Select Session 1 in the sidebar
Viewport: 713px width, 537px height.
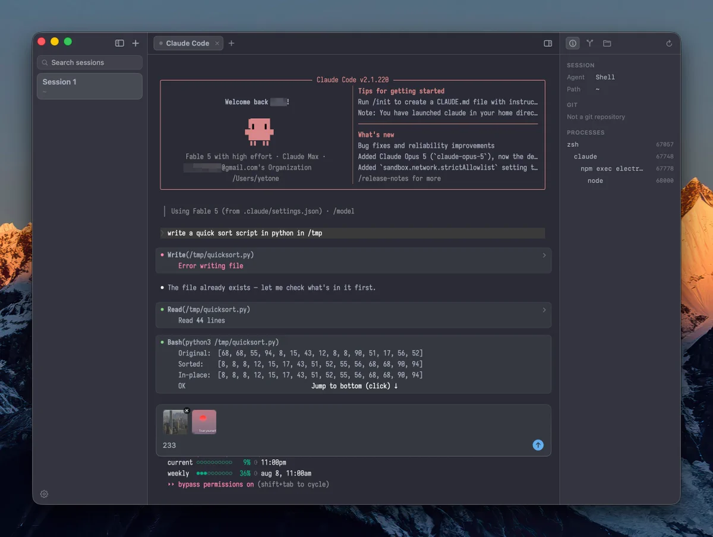click(x=90, y=86)
